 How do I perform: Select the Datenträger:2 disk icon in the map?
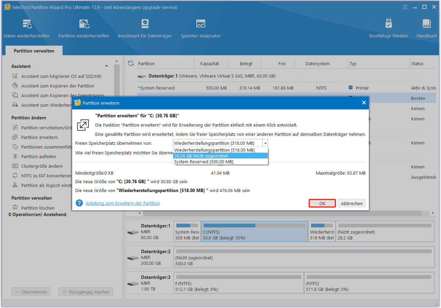tap(133, 258)
